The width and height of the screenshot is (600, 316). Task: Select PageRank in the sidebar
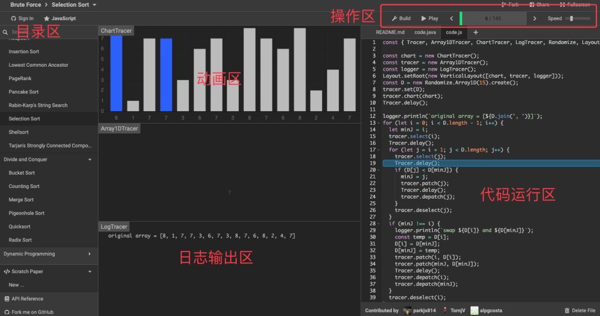49,78
